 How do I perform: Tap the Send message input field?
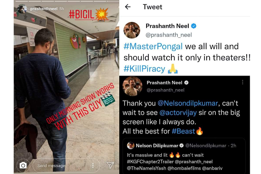coord(66,165)
